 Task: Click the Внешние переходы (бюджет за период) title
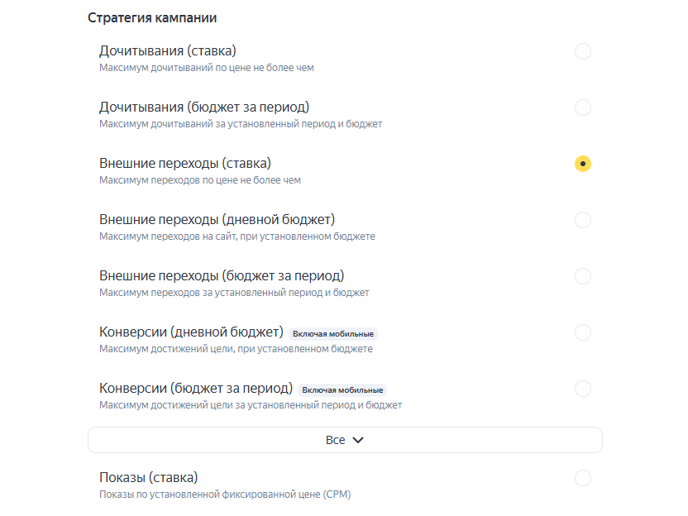click(222, 275)
